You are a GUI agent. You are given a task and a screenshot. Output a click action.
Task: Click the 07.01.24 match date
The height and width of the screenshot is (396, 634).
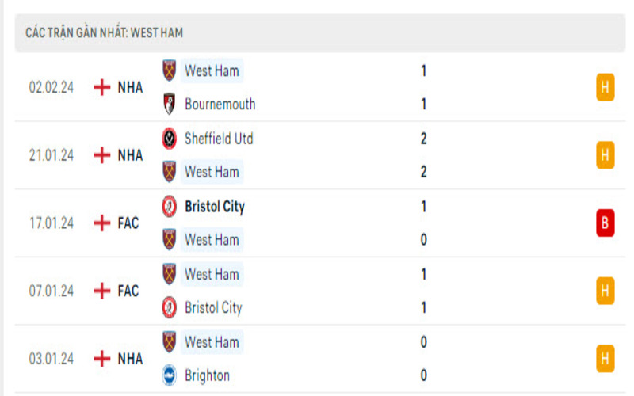[52, 291]
